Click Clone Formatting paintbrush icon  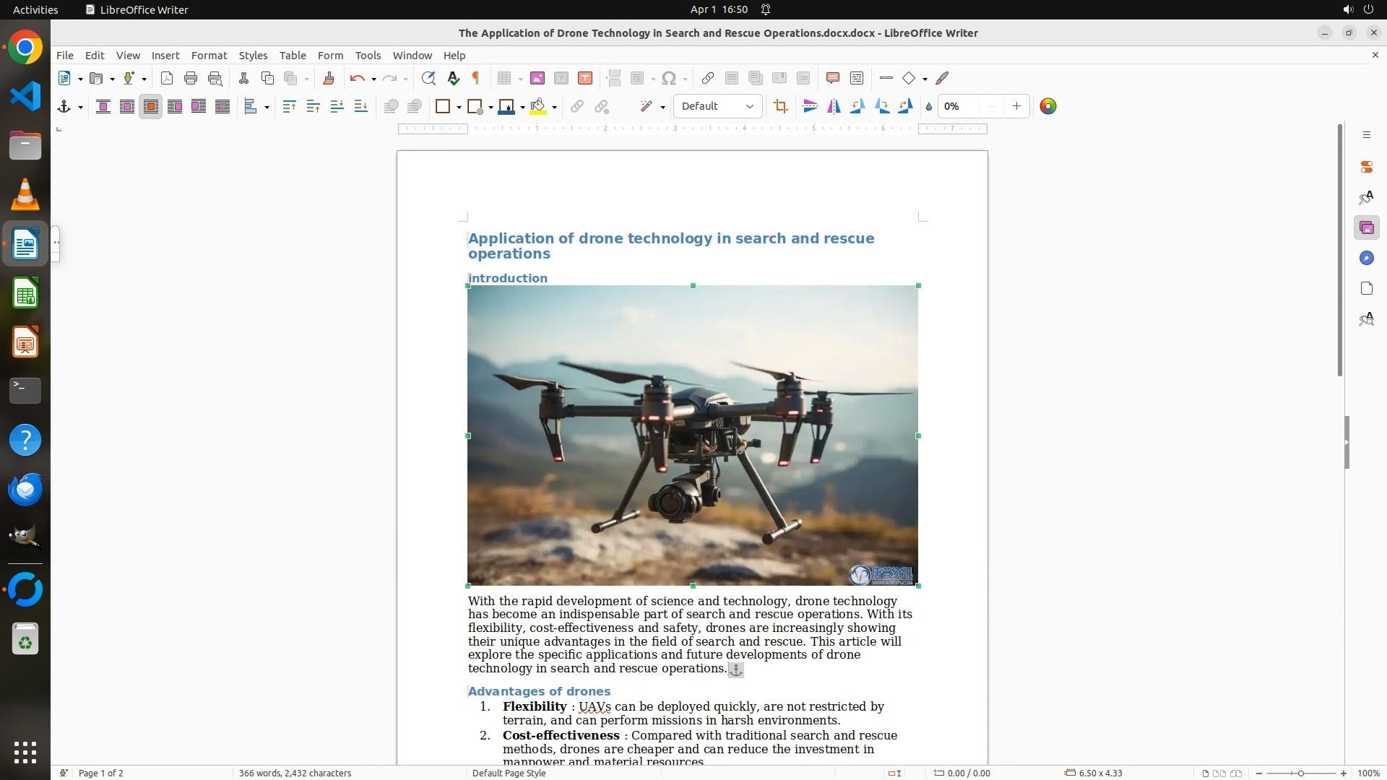329,79
